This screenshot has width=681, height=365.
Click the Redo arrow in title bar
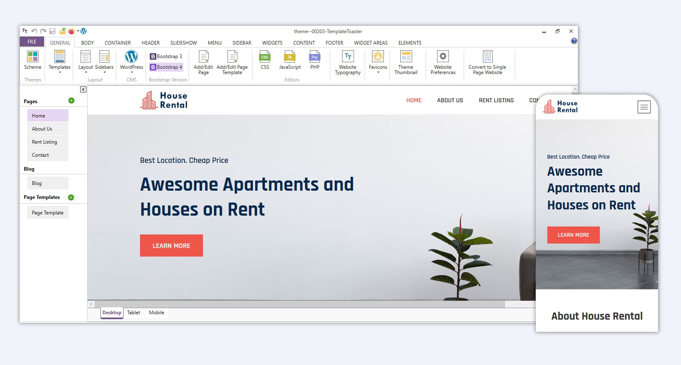(43, 31)
